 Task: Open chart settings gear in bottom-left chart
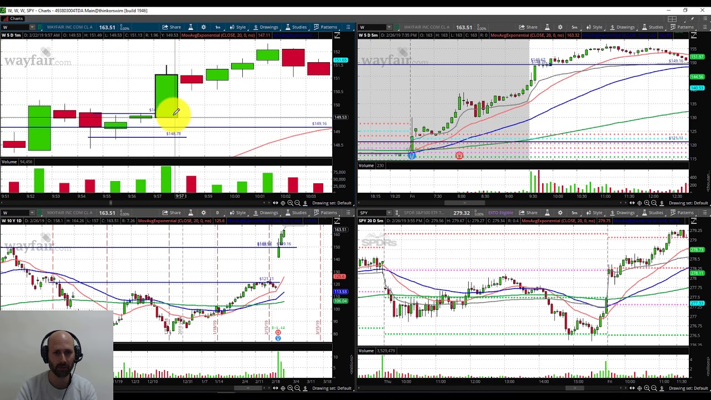point(203,213)
